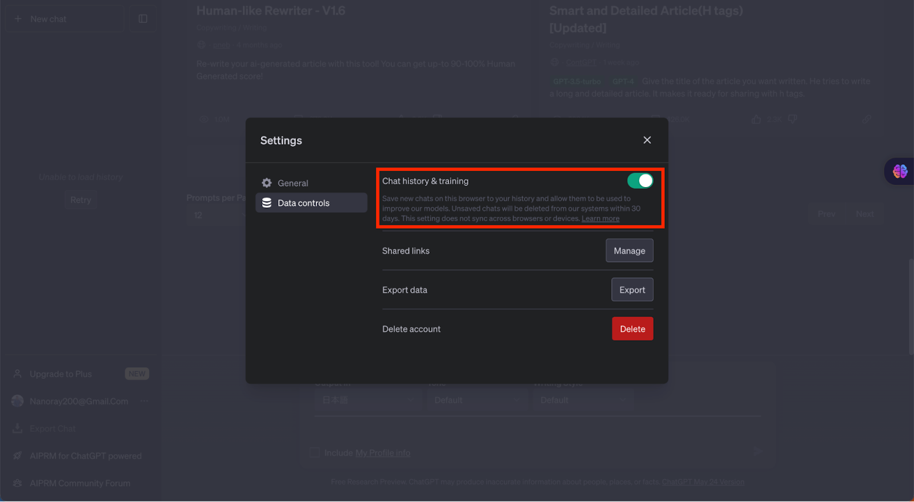Image resolution: width=914 pixels, height=502 pixels.
Task: Open the Learn more link
Action: (600, 218)
